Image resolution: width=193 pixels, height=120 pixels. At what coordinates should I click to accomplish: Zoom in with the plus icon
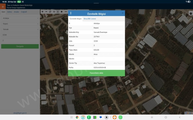[42, 12]
